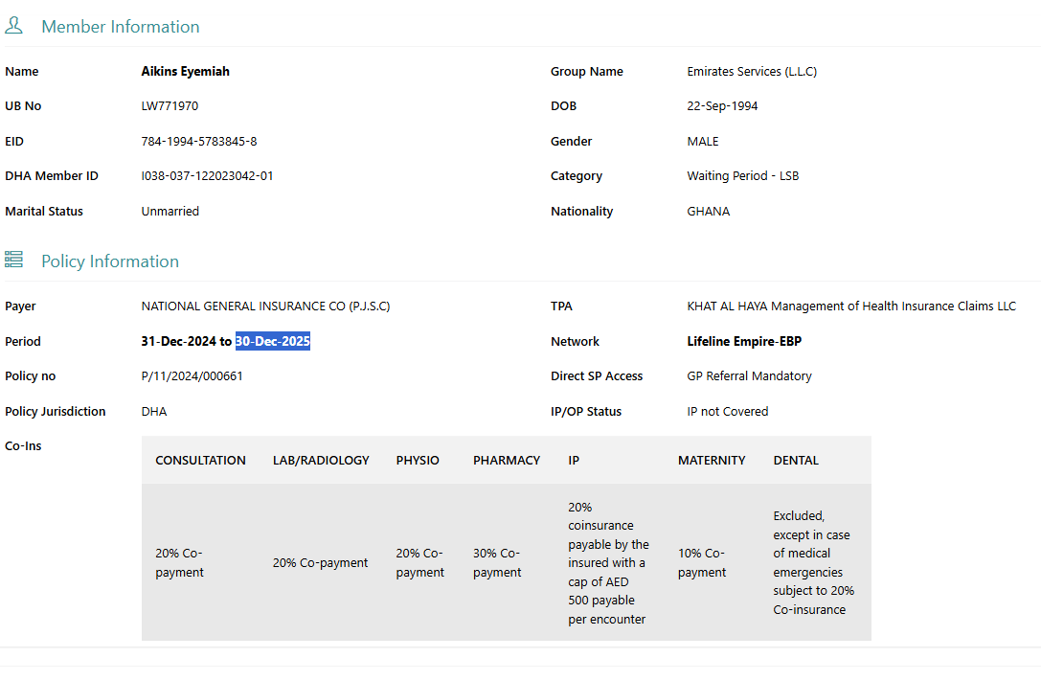Click the TPA name Khat Al Haya
This screenshot has width=1041, height=681.
(x=851, y=306)
